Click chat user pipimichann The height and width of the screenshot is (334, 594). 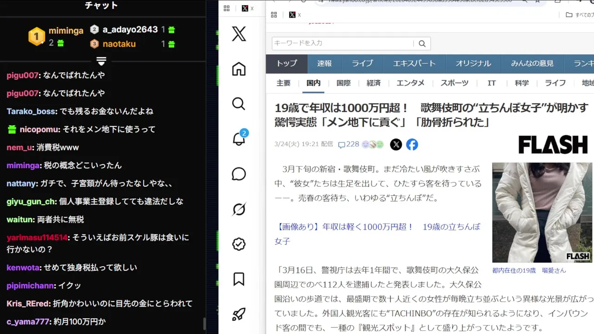(30, 286)
